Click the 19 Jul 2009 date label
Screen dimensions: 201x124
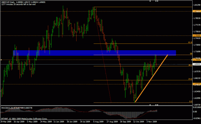point(85,121)
